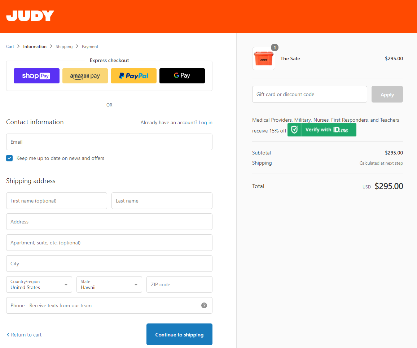Click Verify with ID.me button
Screen dimensions: 417x348
tap(322, 130)
